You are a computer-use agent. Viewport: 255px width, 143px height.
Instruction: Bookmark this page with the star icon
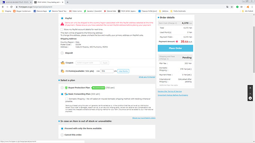(x=232, y=7)
